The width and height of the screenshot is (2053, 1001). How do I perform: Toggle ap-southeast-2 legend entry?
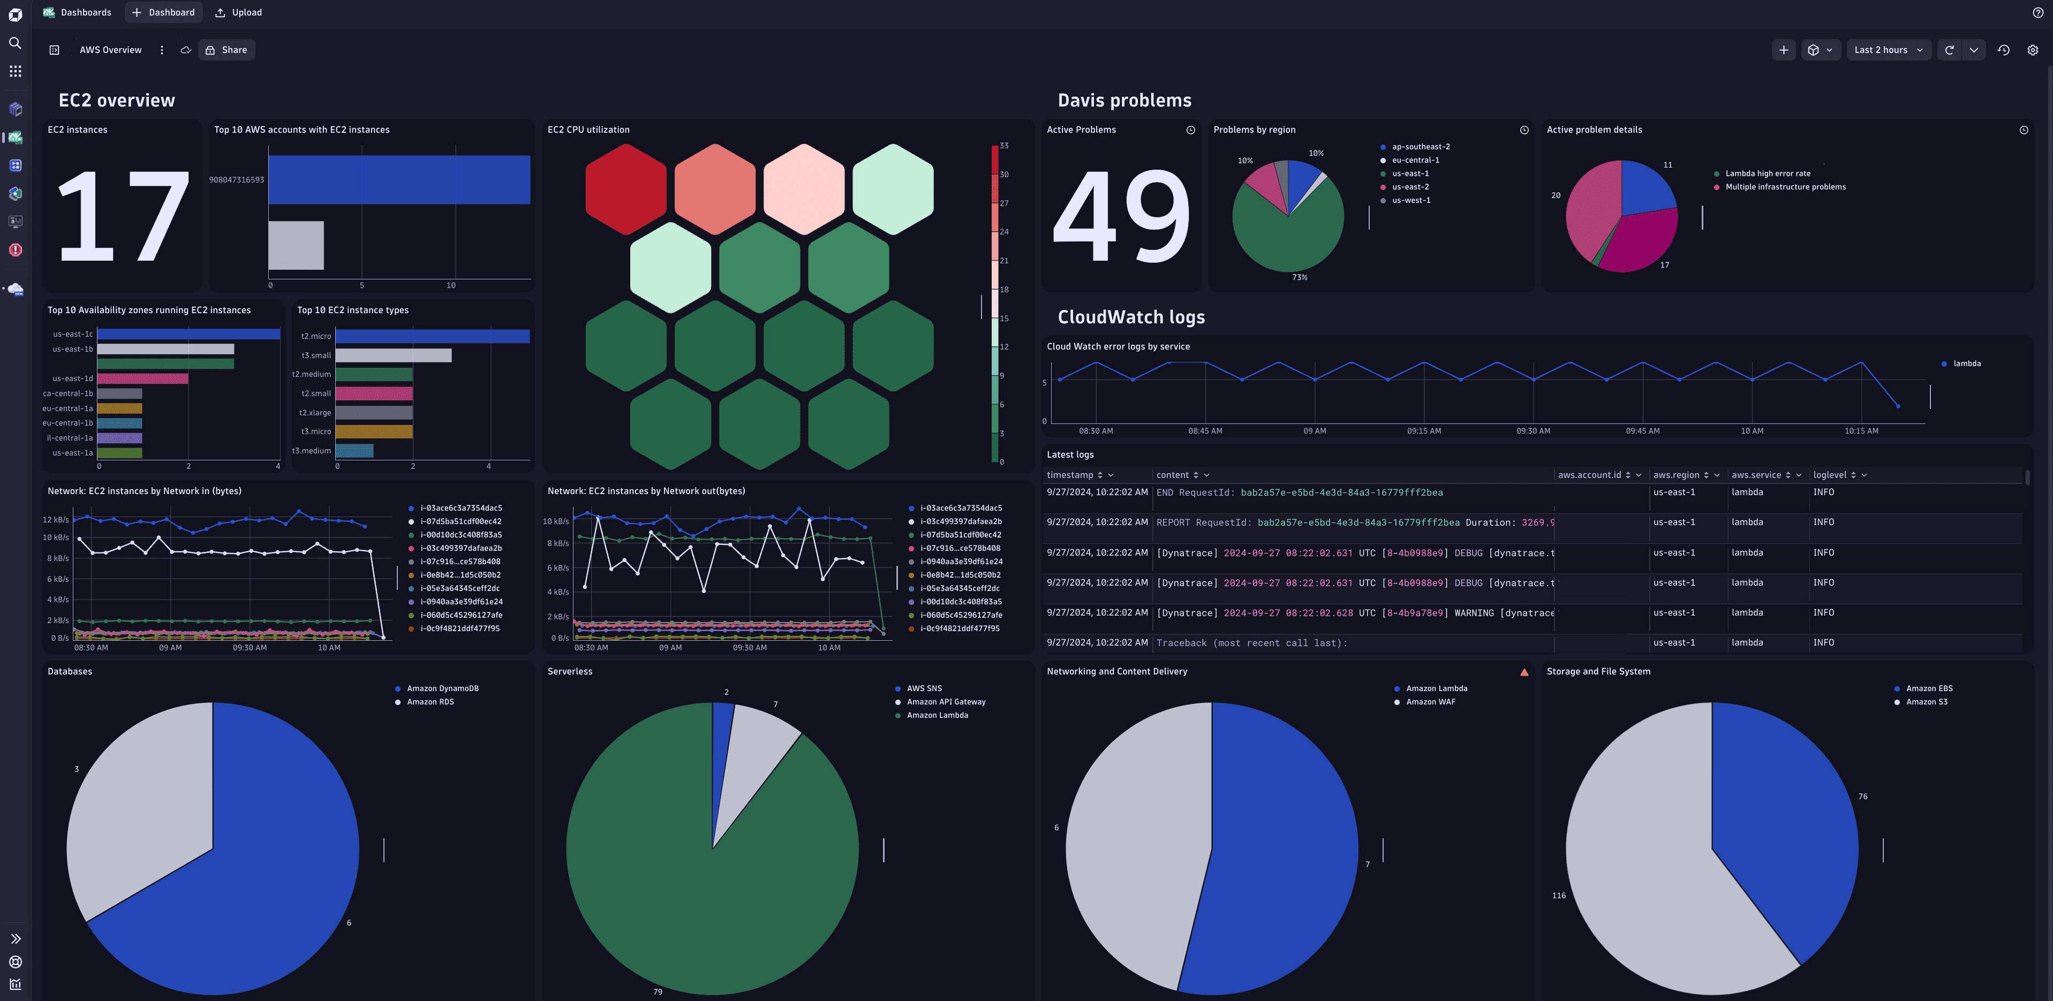click(1415, 147)
